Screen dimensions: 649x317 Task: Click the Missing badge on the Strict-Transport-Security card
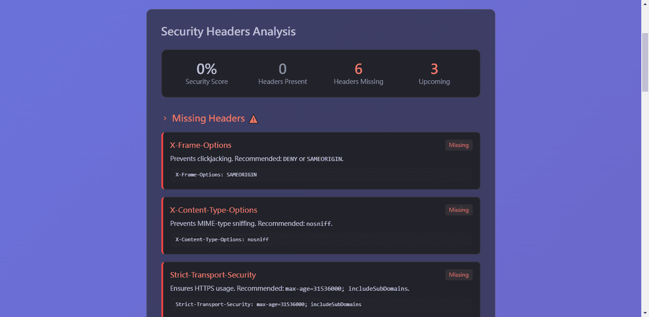[x=459, y=275]
